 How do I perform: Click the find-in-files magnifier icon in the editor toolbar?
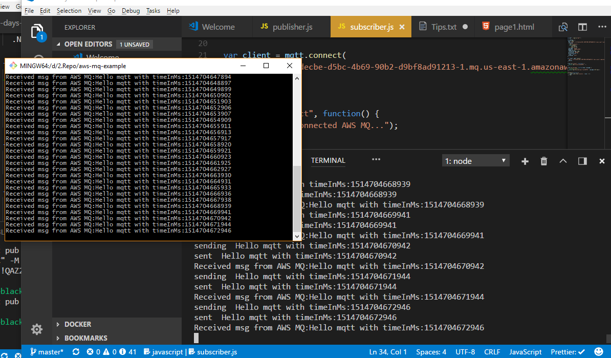(563, 27)
